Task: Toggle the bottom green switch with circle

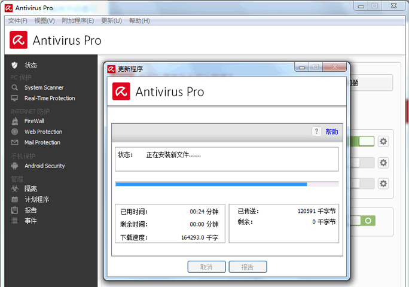Action: click(362, 221)
